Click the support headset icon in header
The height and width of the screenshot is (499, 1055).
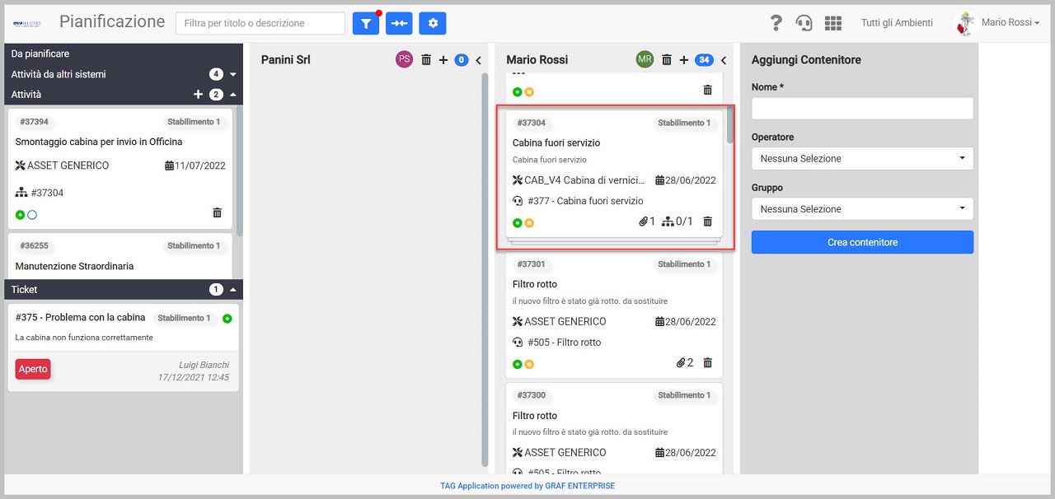(x=804, y=23)
